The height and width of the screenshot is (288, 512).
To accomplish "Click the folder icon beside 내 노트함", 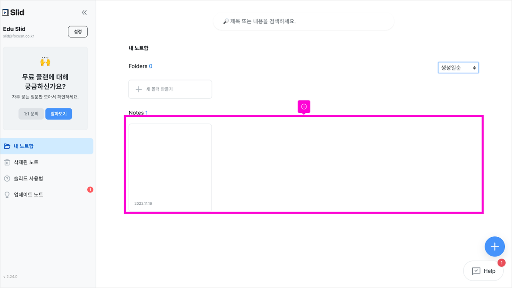I will click(7, 146).
